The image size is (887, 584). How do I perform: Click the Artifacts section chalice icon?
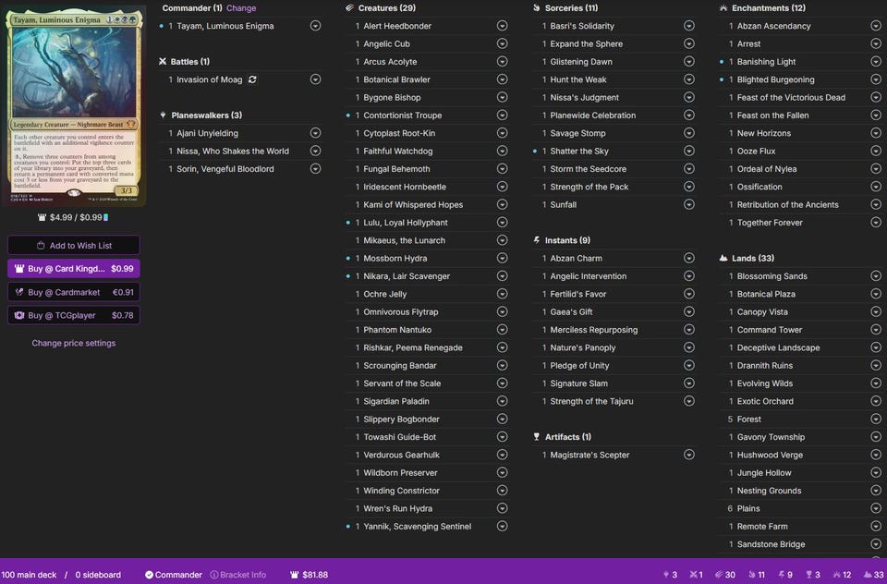pyautogui.click(x=536, y=436)
